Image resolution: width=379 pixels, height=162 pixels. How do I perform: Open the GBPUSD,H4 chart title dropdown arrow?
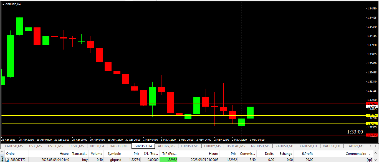tap(3, 4)
